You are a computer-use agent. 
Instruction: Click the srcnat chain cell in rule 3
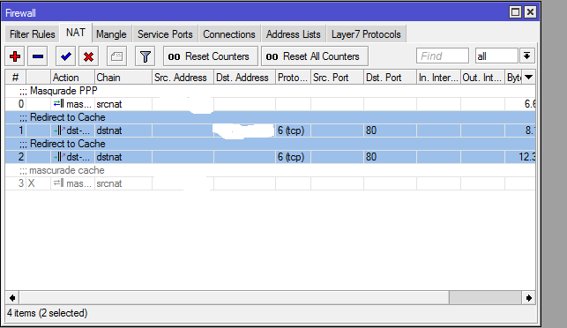coord(123,183)
